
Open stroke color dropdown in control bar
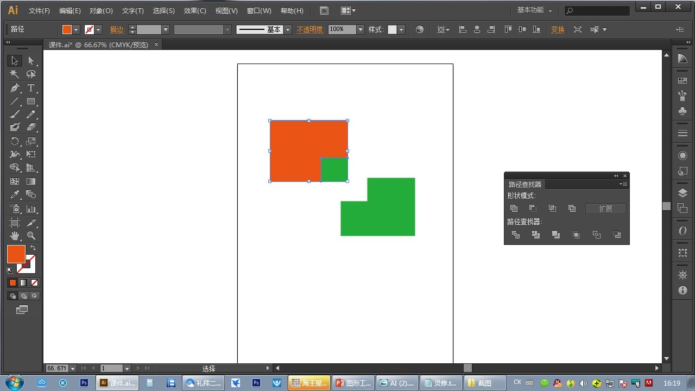98,30
